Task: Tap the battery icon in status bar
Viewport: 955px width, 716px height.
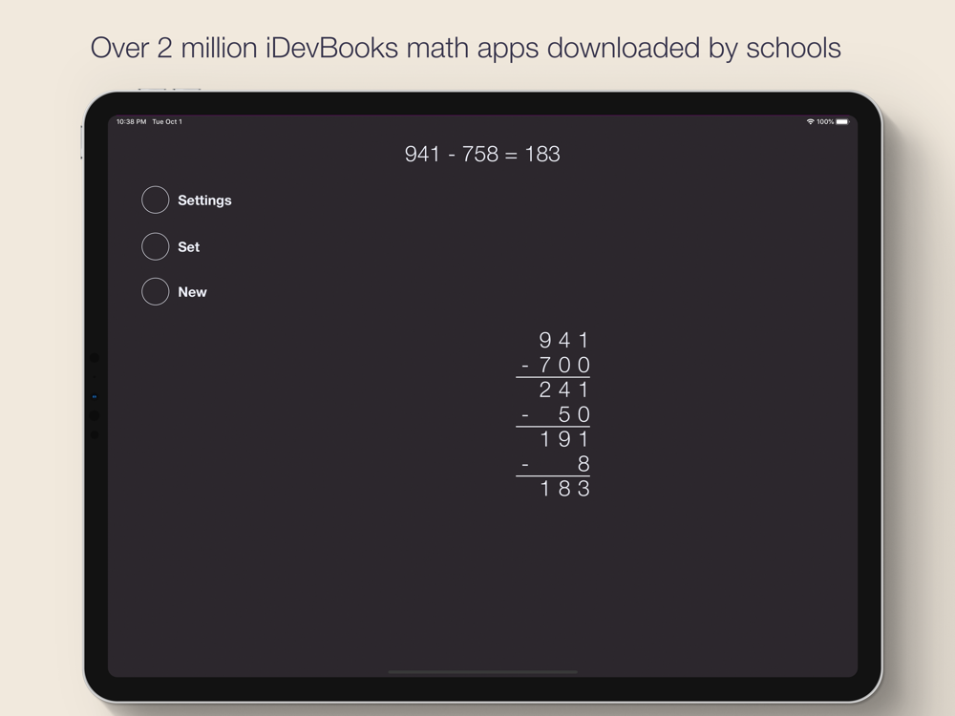Action: point(842,122)
